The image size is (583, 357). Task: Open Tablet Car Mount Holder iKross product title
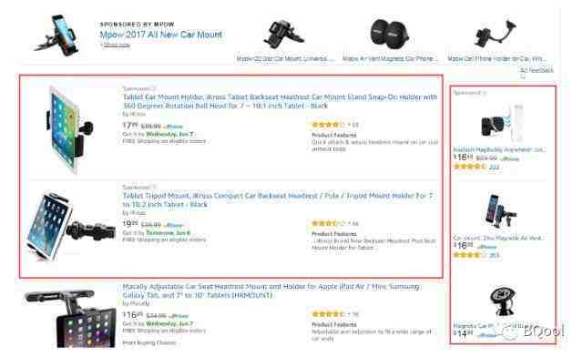point(280,101)
